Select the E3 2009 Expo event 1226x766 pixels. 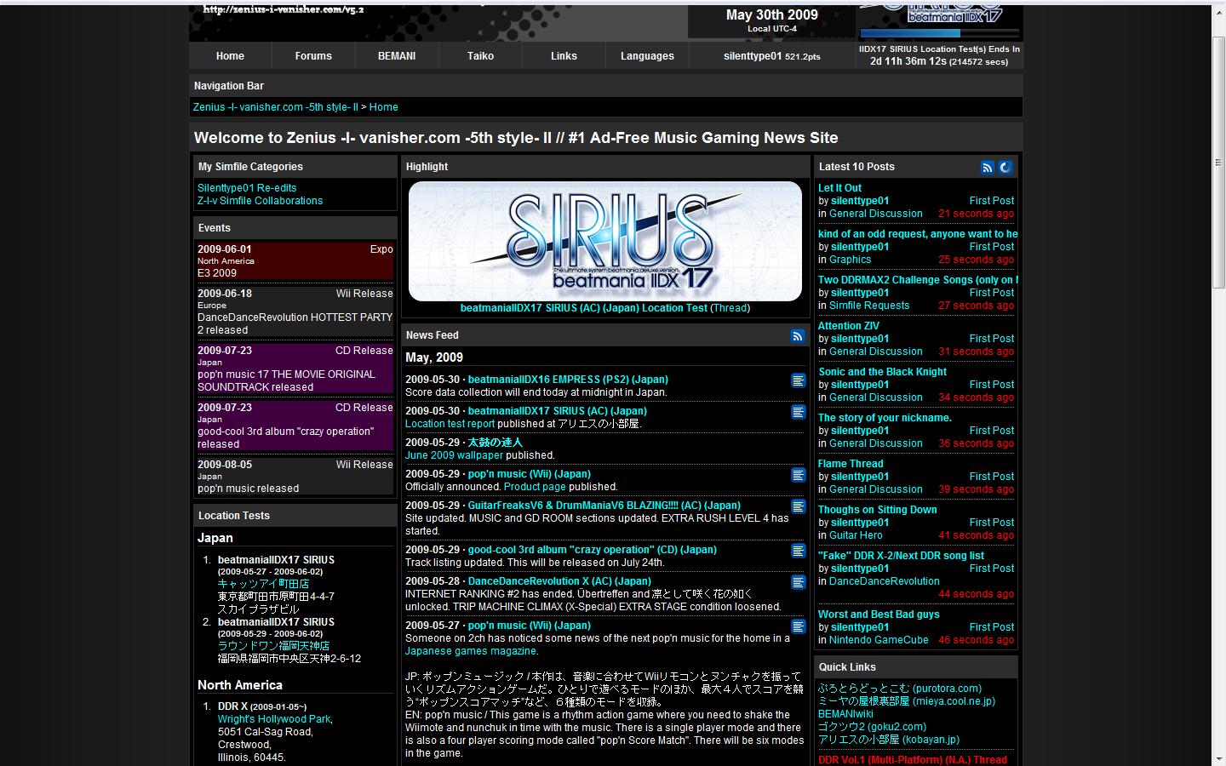[x=295, y=261]
